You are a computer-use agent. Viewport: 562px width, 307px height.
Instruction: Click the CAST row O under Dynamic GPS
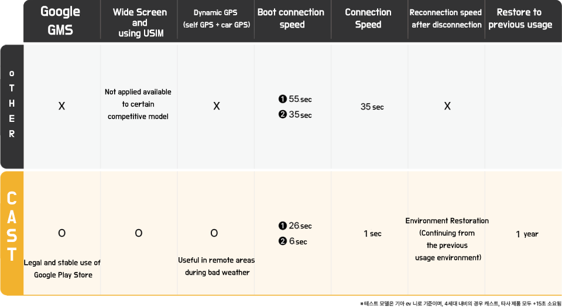[x=214, y=233]
